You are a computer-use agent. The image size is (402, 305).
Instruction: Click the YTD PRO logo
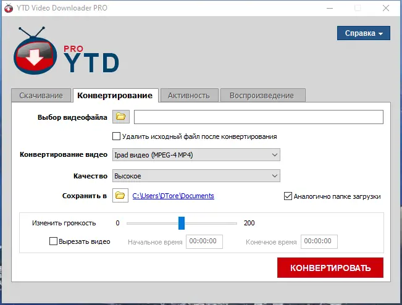pos(66,51)
